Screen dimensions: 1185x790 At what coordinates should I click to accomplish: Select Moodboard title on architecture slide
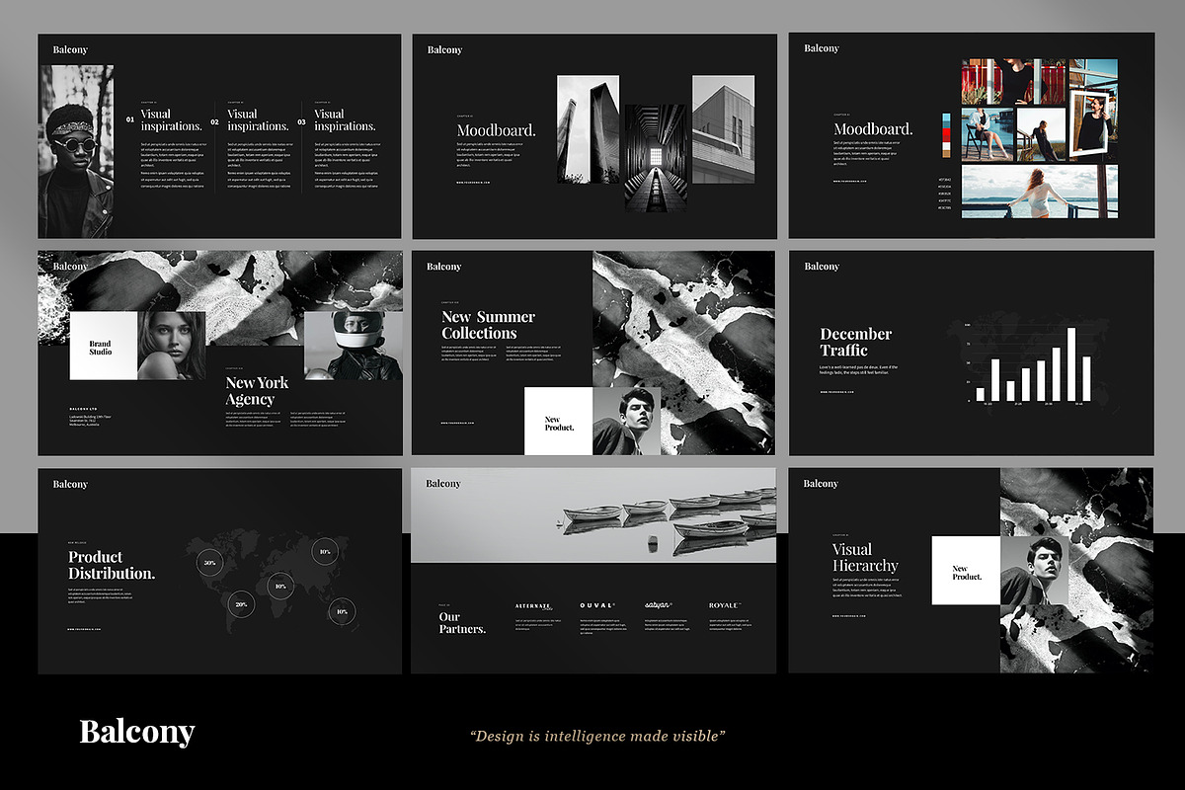point(496,129)
